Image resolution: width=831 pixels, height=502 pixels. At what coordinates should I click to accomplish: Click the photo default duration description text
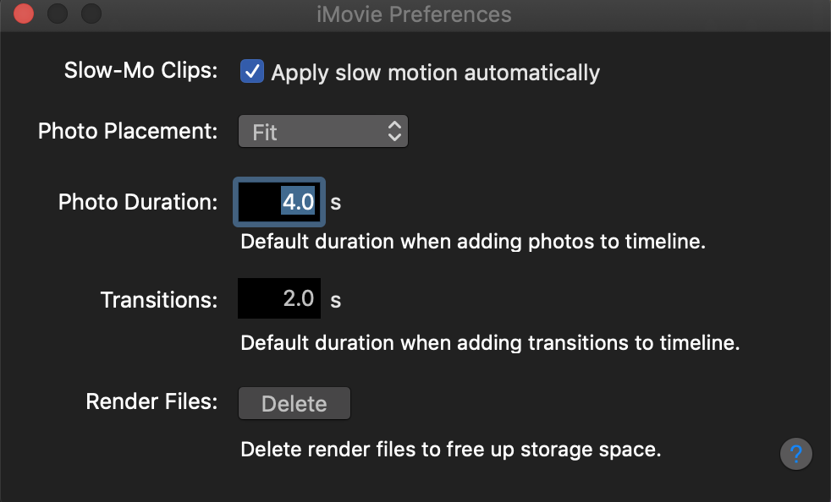[x=473, y=242]
